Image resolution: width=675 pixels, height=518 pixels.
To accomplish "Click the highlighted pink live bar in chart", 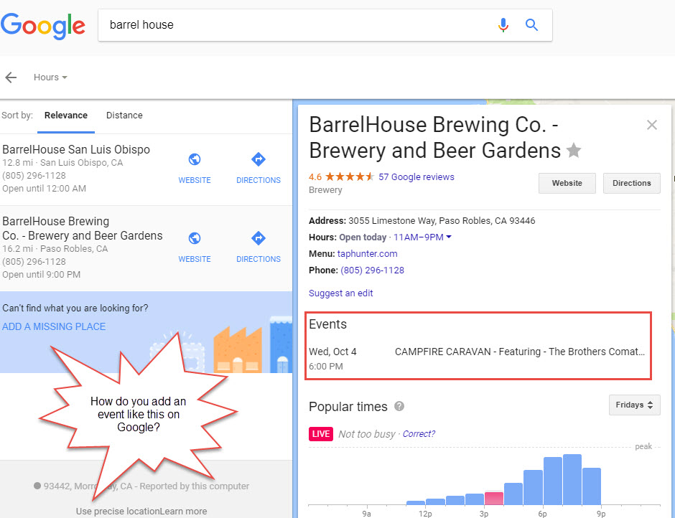I will point(494,498).
